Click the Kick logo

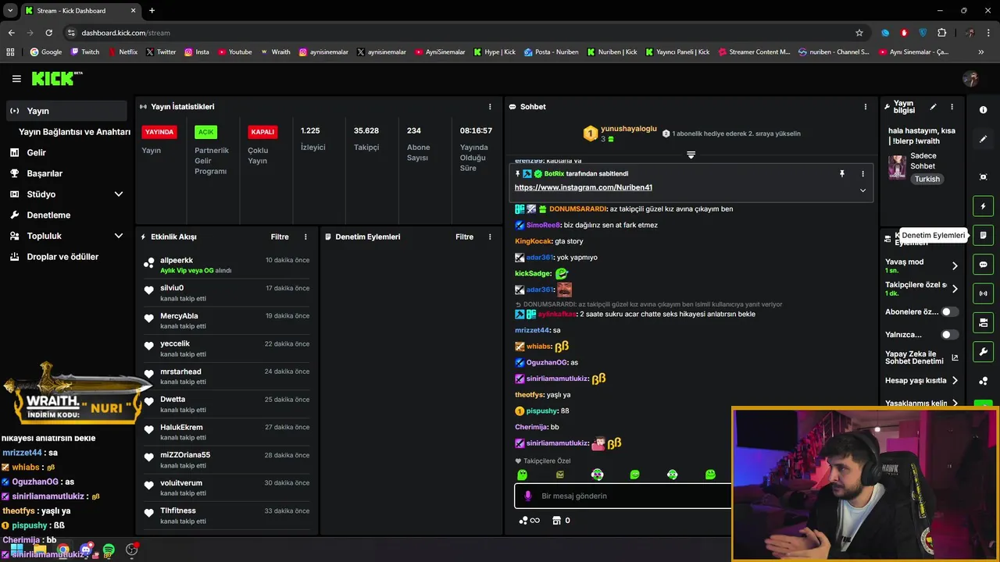[x=56, y=78]
